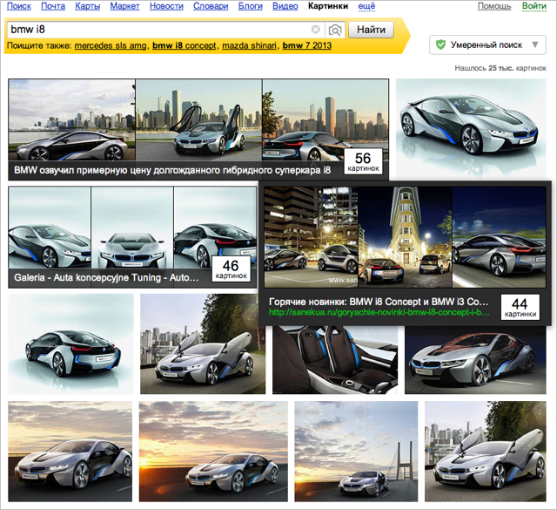Go to Маркет service
This screenshot has height=510, width=557.
(124, 6)
